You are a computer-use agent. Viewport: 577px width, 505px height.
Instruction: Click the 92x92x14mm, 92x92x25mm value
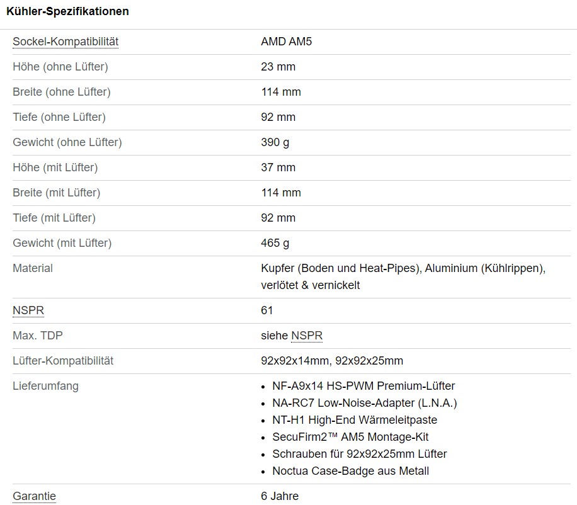[x=332, y=361]
